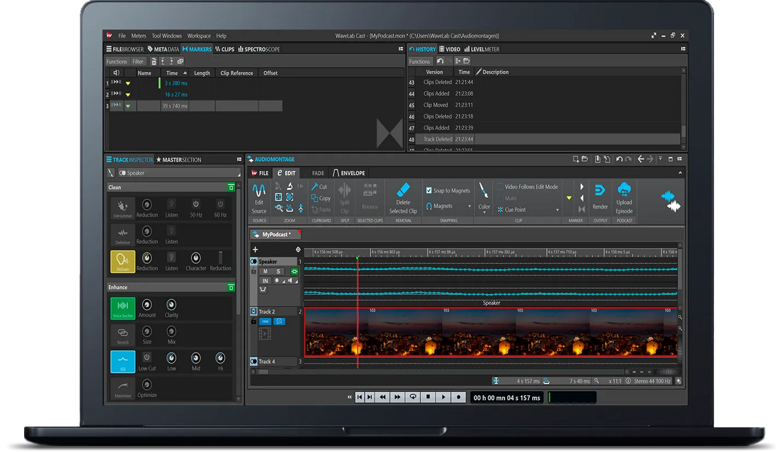Click the undo arrow in History panel
The image size is (783, 452).
coord(440,61)
